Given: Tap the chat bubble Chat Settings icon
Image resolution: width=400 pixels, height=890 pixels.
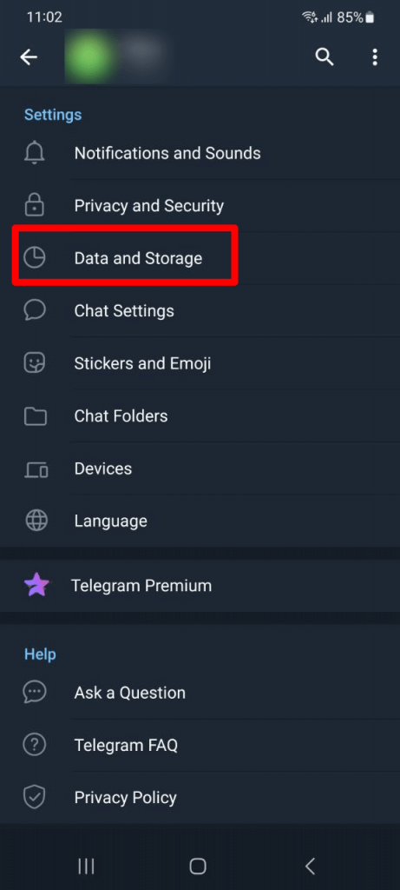Looking at the screenshot, I should click(x=35, y=310).
